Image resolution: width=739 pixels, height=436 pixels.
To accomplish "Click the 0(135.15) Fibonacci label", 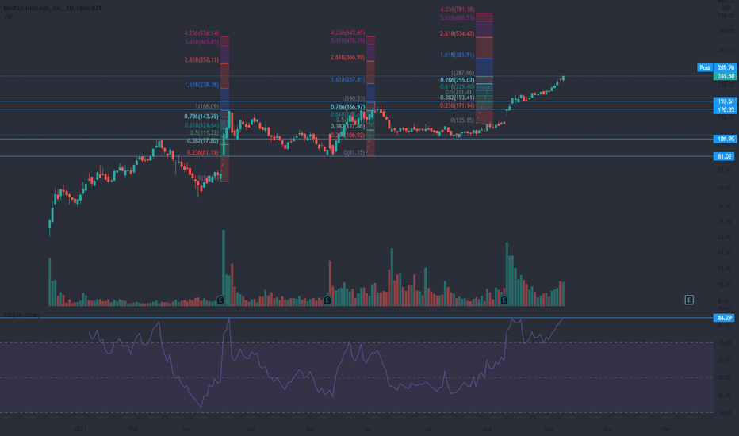I will [x=462, y=120].
